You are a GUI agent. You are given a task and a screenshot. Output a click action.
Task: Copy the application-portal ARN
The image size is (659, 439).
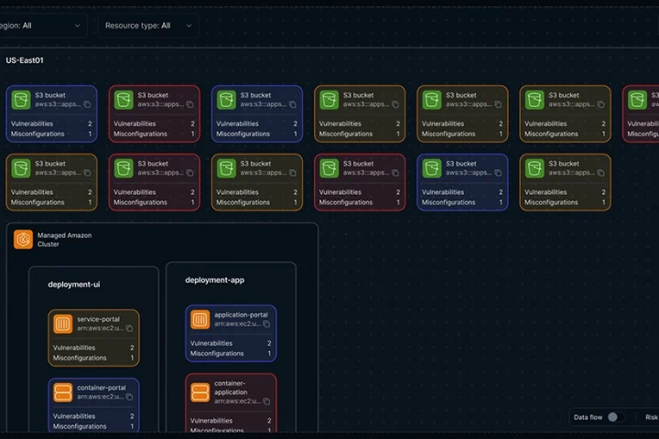(x=266, y=324)
